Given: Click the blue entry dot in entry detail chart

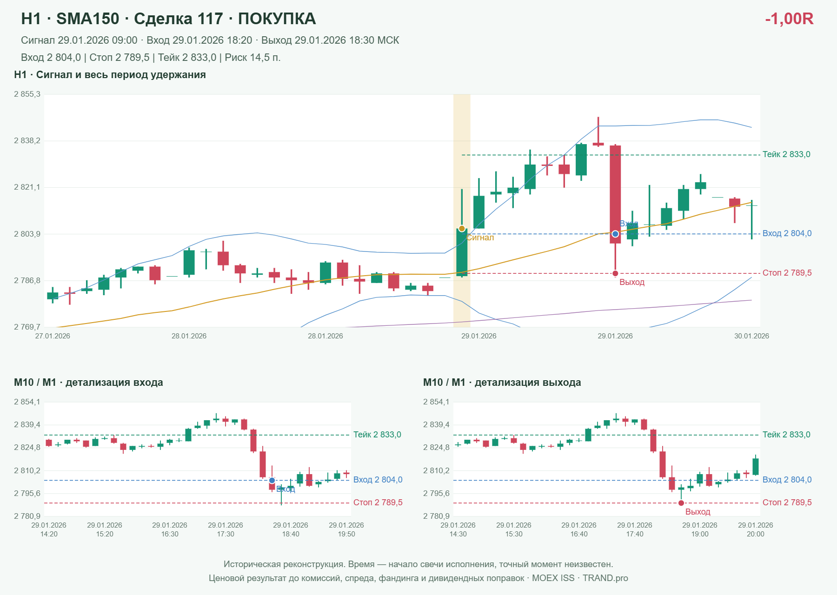Looking at the screenshot, I should tap(272, 480).
